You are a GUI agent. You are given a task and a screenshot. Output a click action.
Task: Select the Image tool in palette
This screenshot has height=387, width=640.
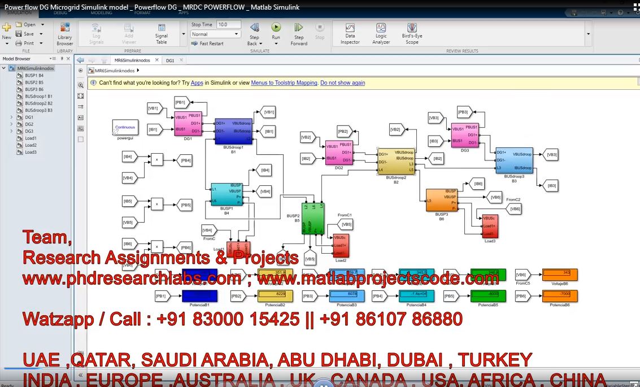[x=80, y=129]
